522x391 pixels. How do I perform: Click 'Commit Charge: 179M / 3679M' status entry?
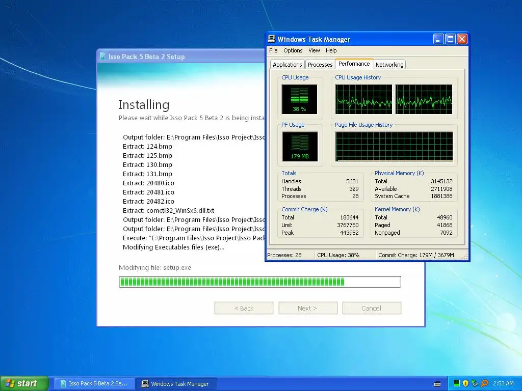tap(416, 256)
